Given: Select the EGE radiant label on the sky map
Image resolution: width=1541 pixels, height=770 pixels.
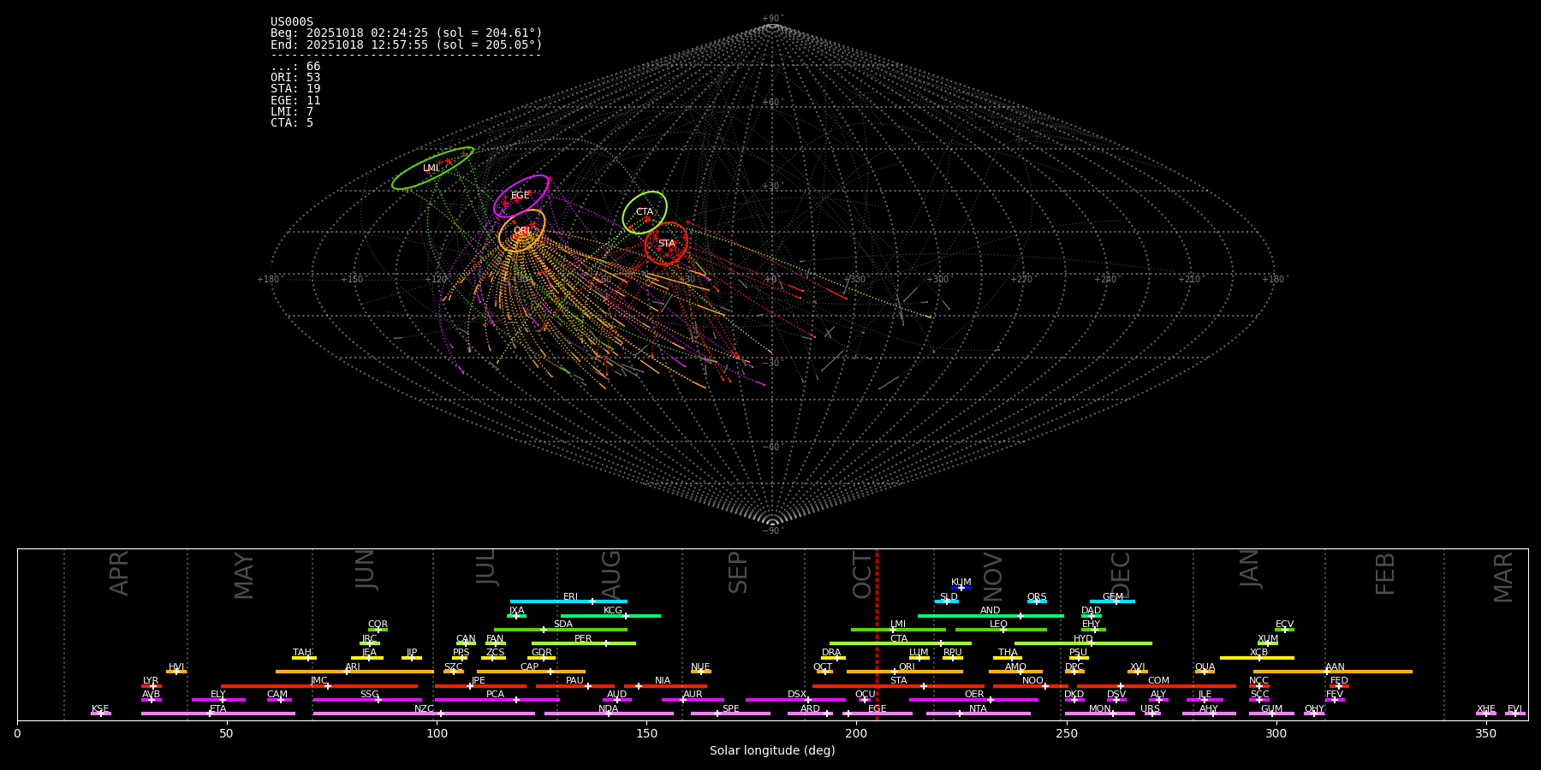Looking at the screenshot, I should click(521, 196).
